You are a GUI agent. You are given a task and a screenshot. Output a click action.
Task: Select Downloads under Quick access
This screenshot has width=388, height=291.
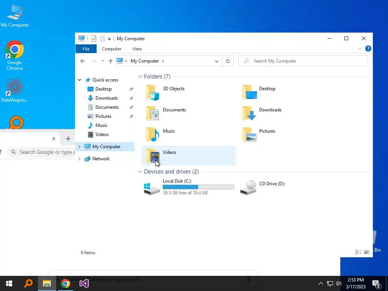click(x=106, y=98)
